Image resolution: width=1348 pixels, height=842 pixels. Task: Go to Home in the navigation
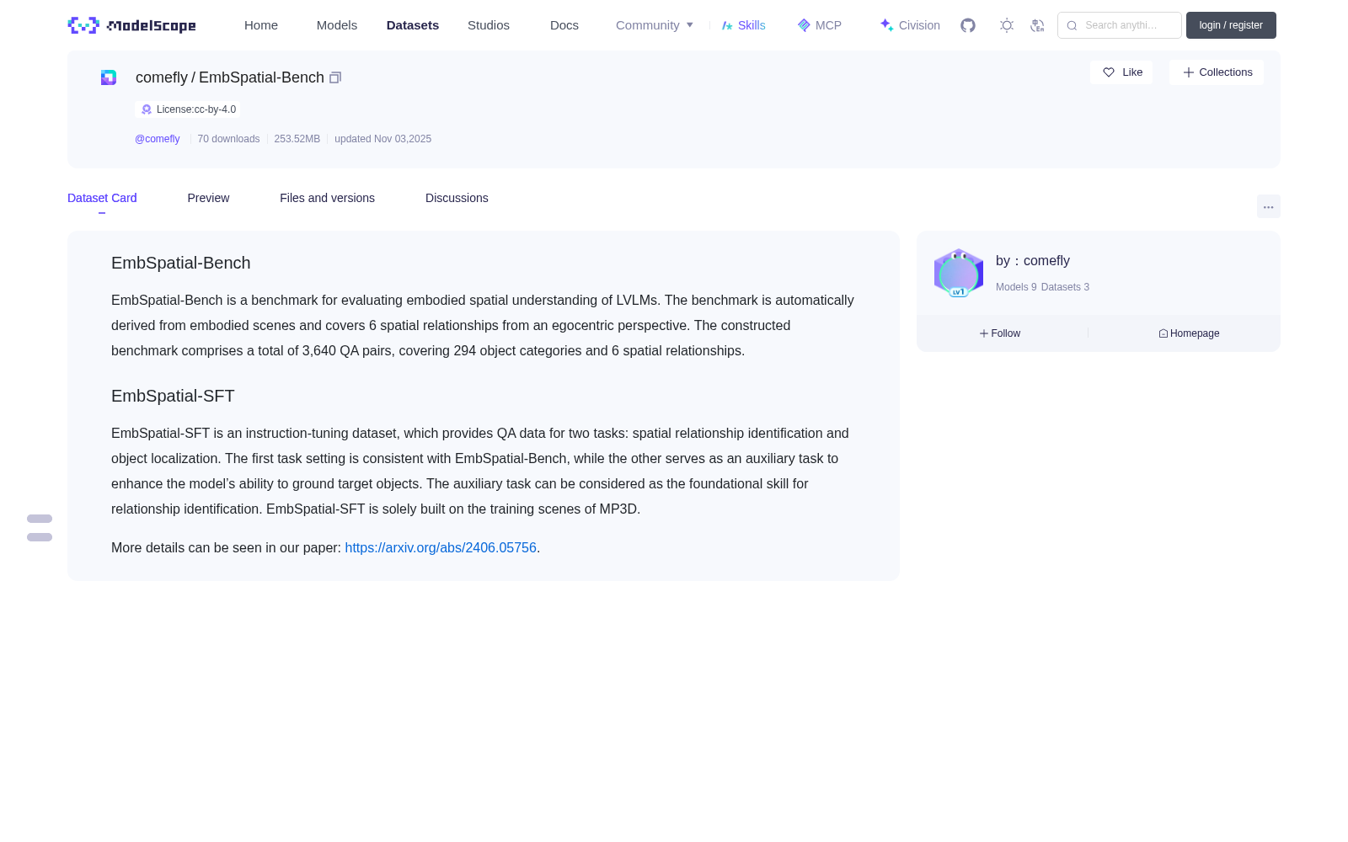261,25
